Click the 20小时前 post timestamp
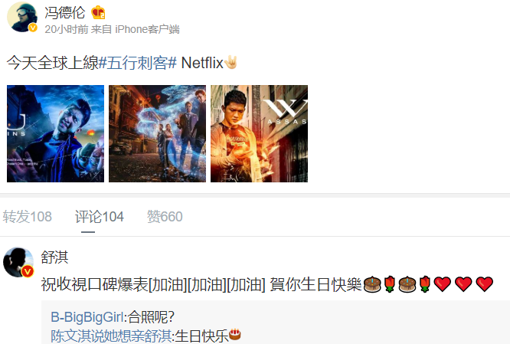Screen dimensions: 510x344 click(x=67, y=29)
